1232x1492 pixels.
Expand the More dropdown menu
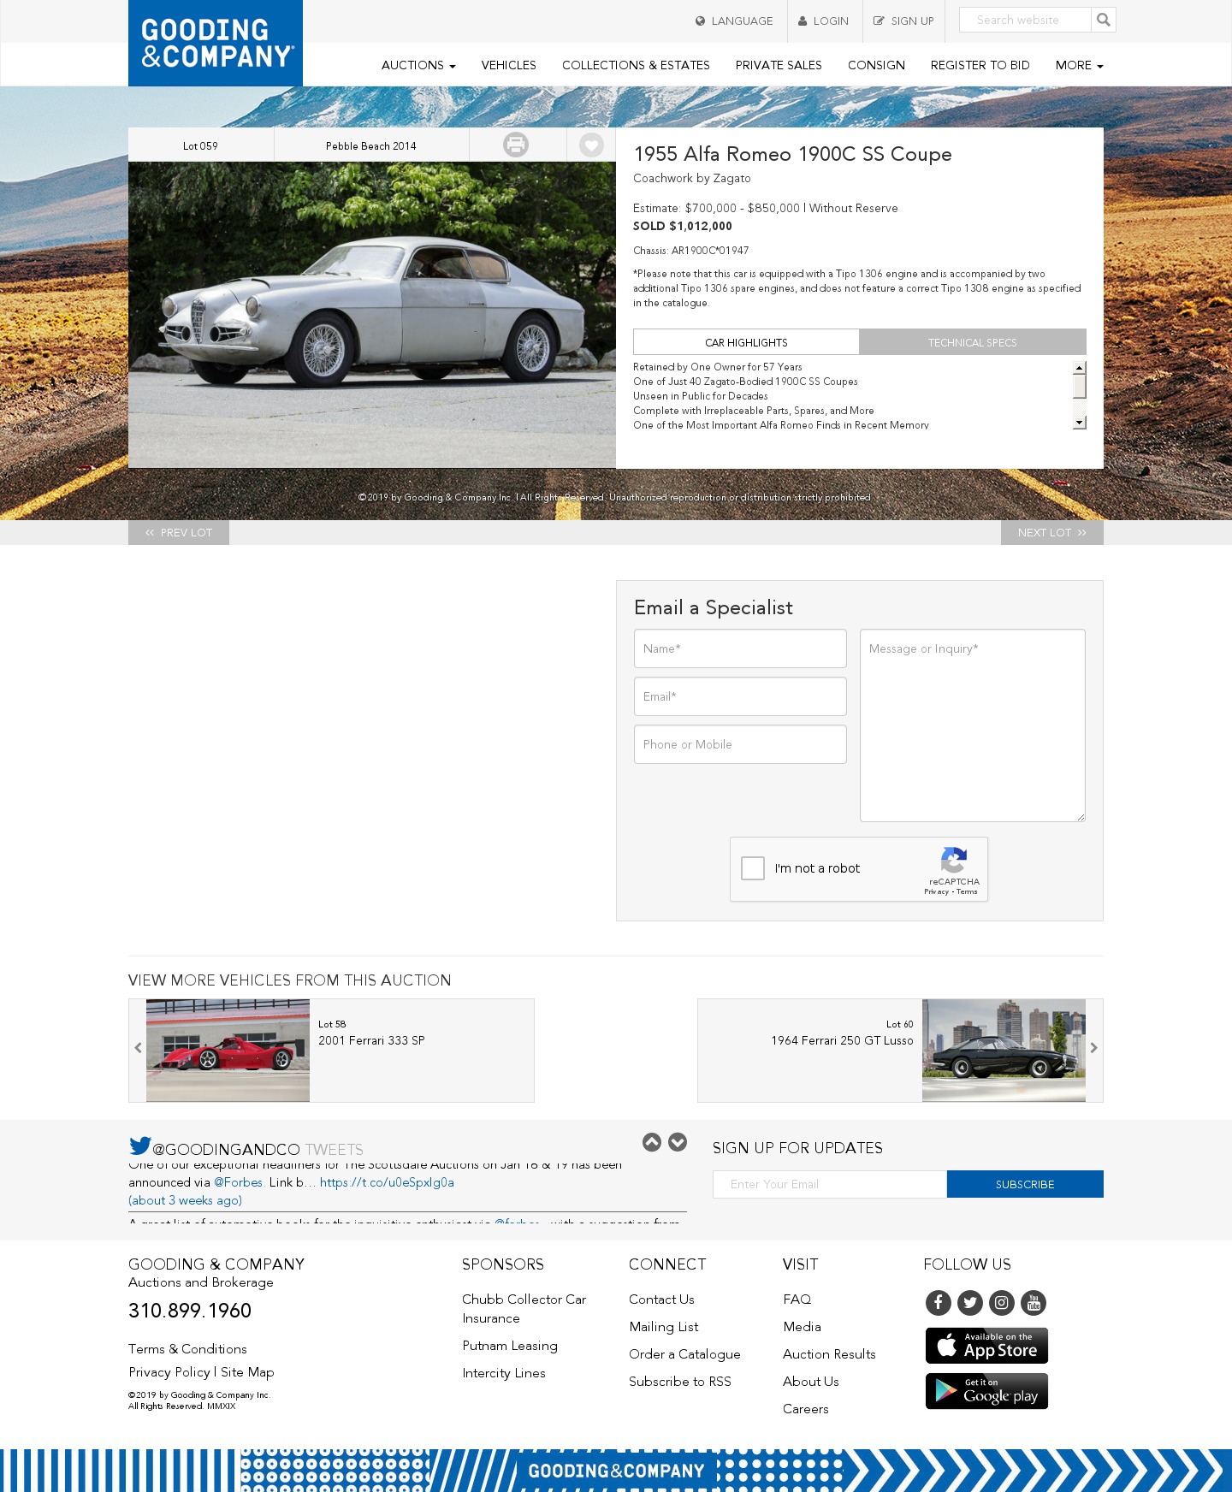[x=1079, y=65]
